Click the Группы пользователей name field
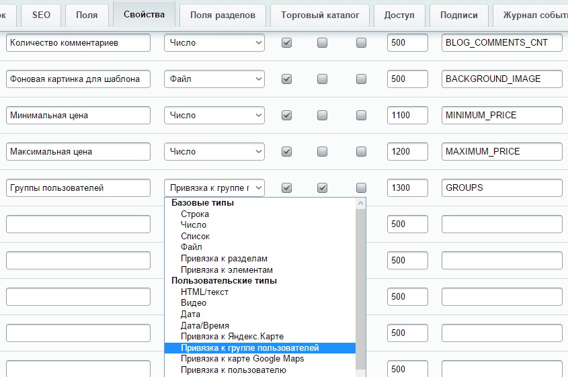This screenshot has height=377, width=568. (78, 187)
